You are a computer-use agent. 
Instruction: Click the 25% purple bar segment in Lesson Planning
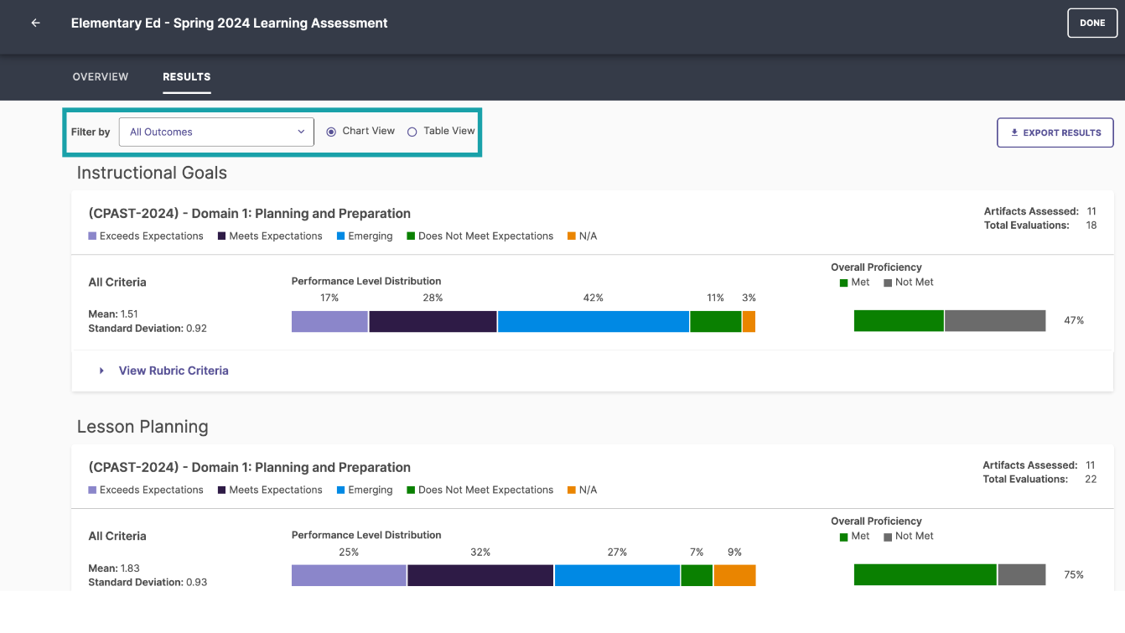pyautogui.click(x=349, y=575)
